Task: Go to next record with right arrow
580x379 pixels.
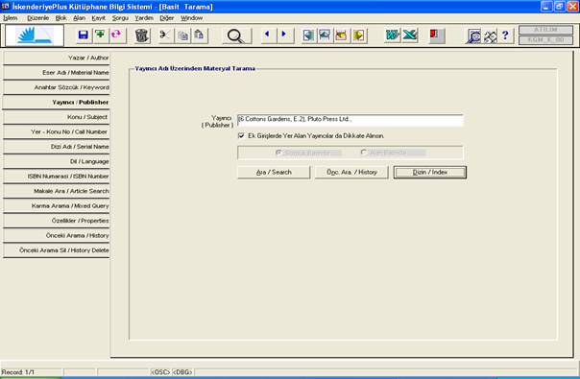Action: point(284,36)
